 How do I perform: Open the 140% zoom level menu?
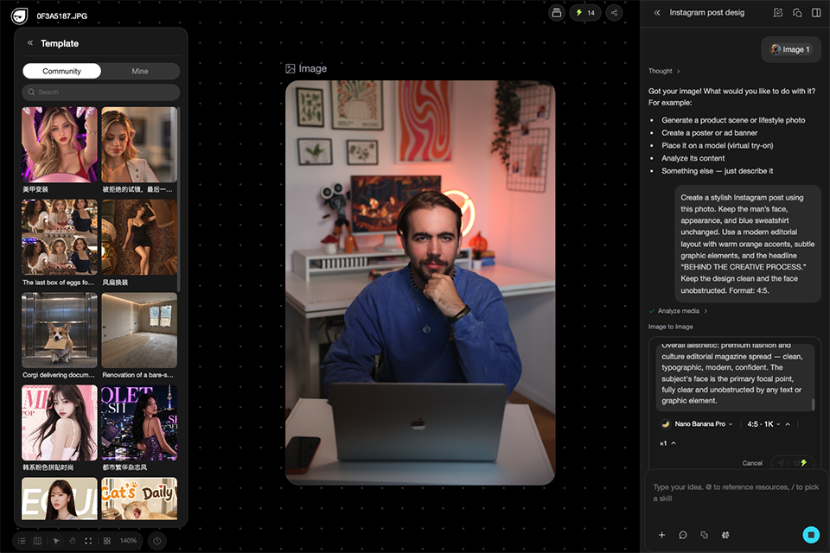(x=128, y=541)
